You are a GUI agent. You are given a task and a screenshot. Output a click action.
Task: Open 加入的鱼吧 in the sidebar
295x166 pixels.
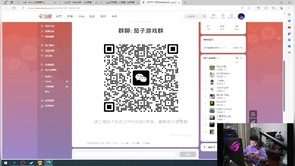point(49,70)
